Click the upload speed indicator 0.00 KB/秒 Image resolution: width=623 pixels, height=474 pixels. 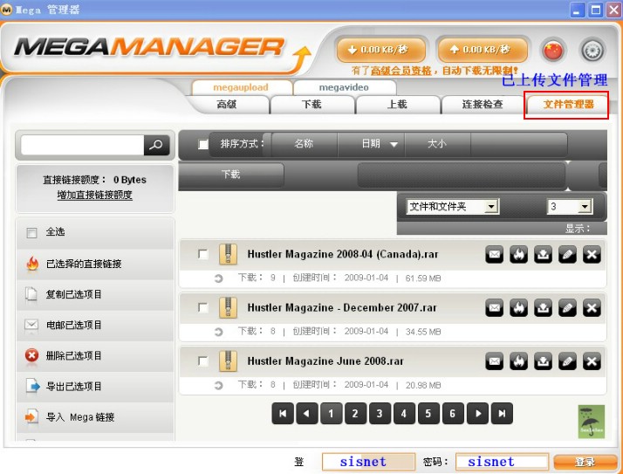tap(483, 50)
